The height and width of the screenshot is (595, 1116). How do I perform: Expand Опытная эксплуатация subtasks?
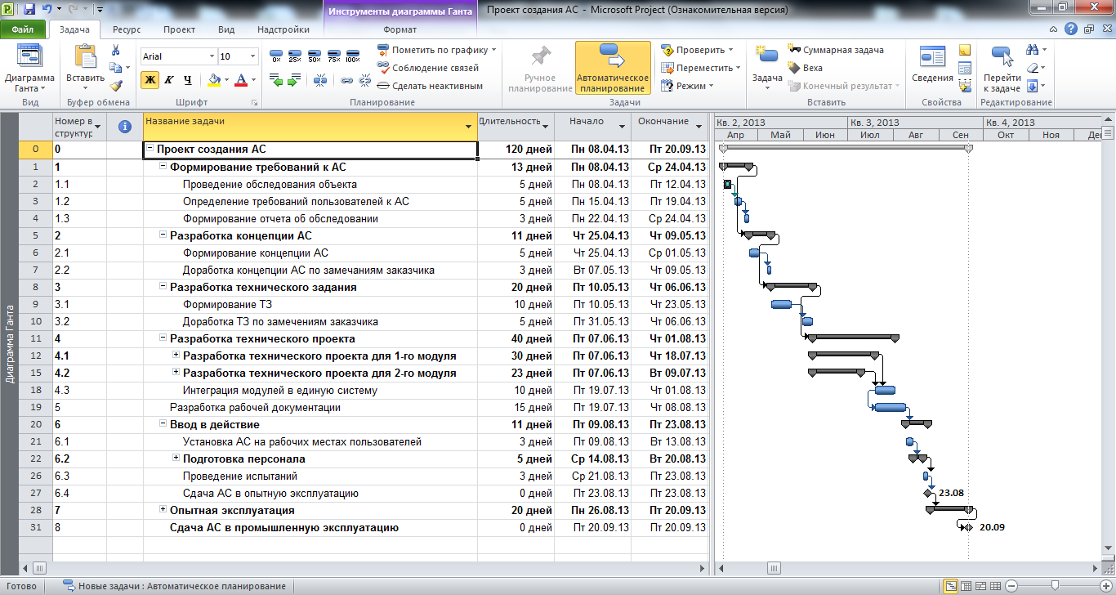coord(163,510)
